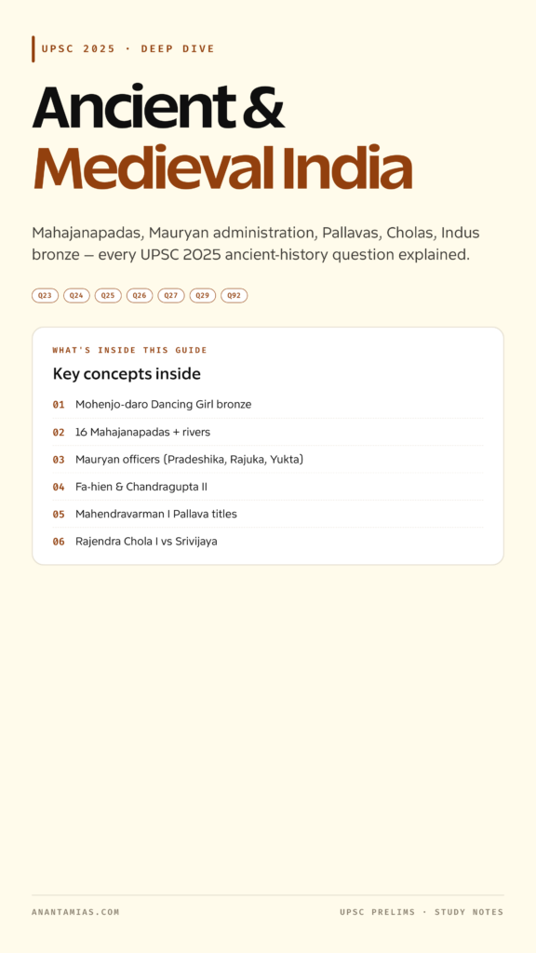Screen dimensions: 536x953
Task: Select 16 Mahajanapadas + rivers entry
Action: tap(268, 432)
